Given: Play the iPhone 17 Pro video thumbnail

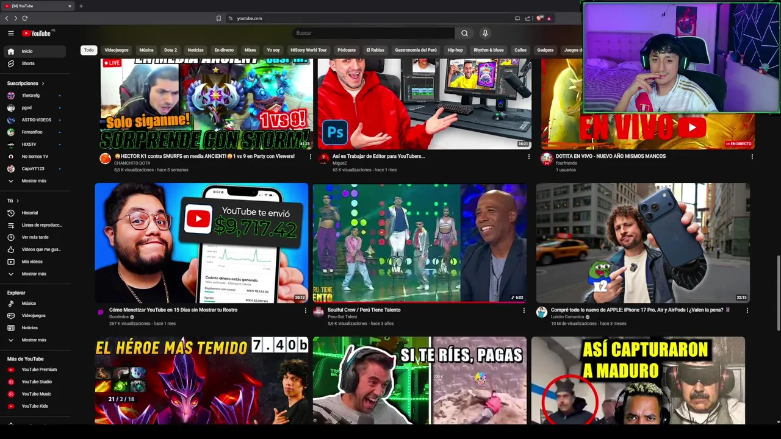Looking at the screenshot, I should [642, 243].
